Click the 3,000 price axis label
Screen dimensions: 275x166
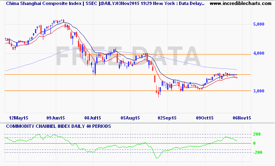pyautogui.click(x=259, y=91)
